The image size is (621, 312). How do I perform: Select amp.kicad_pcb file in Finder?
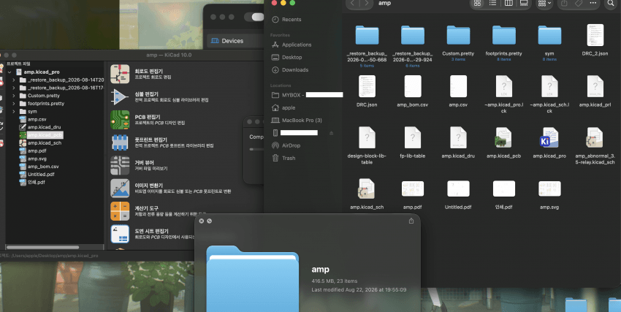point(503,142)
